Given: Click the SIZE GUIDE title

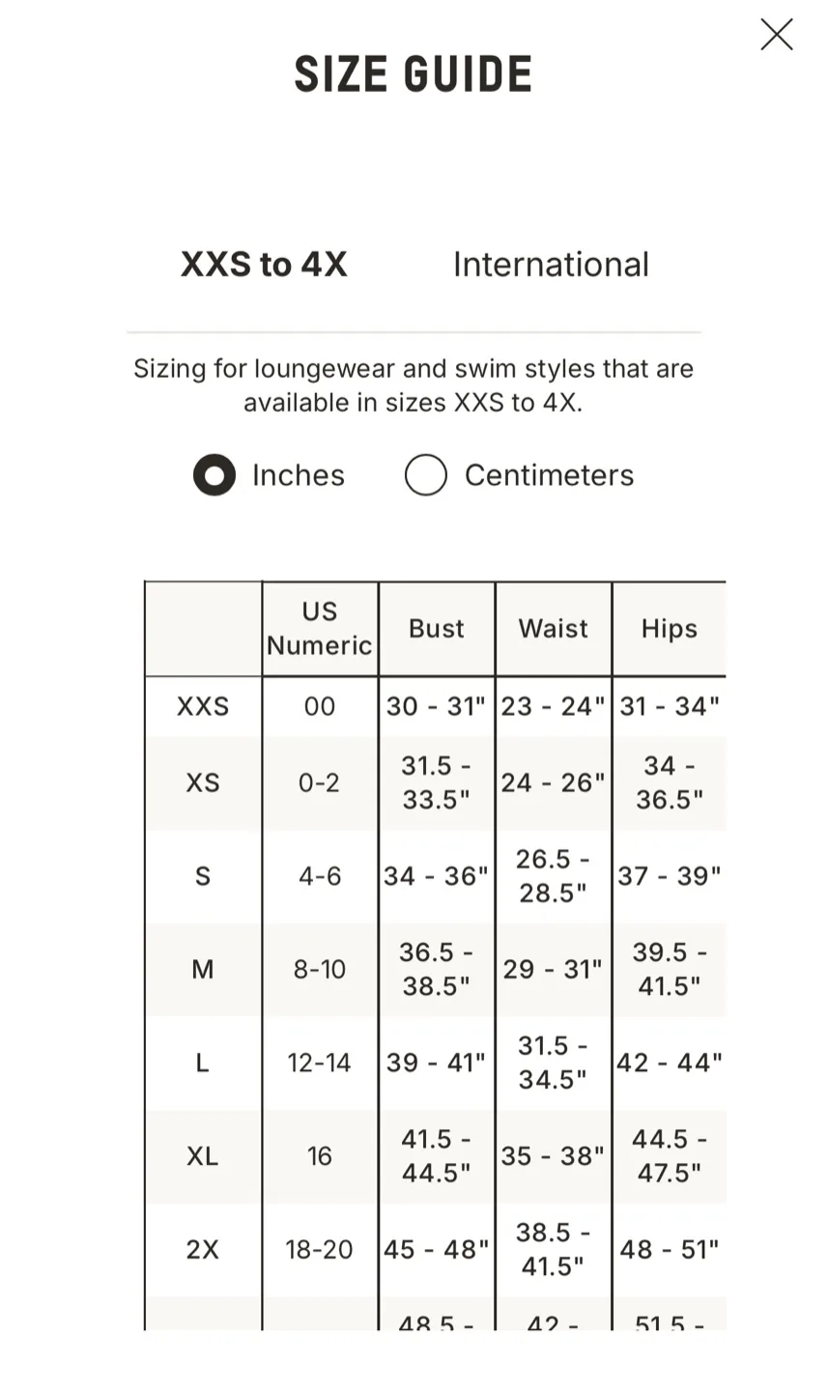Looking at the screenshot, I should (414, 71).
